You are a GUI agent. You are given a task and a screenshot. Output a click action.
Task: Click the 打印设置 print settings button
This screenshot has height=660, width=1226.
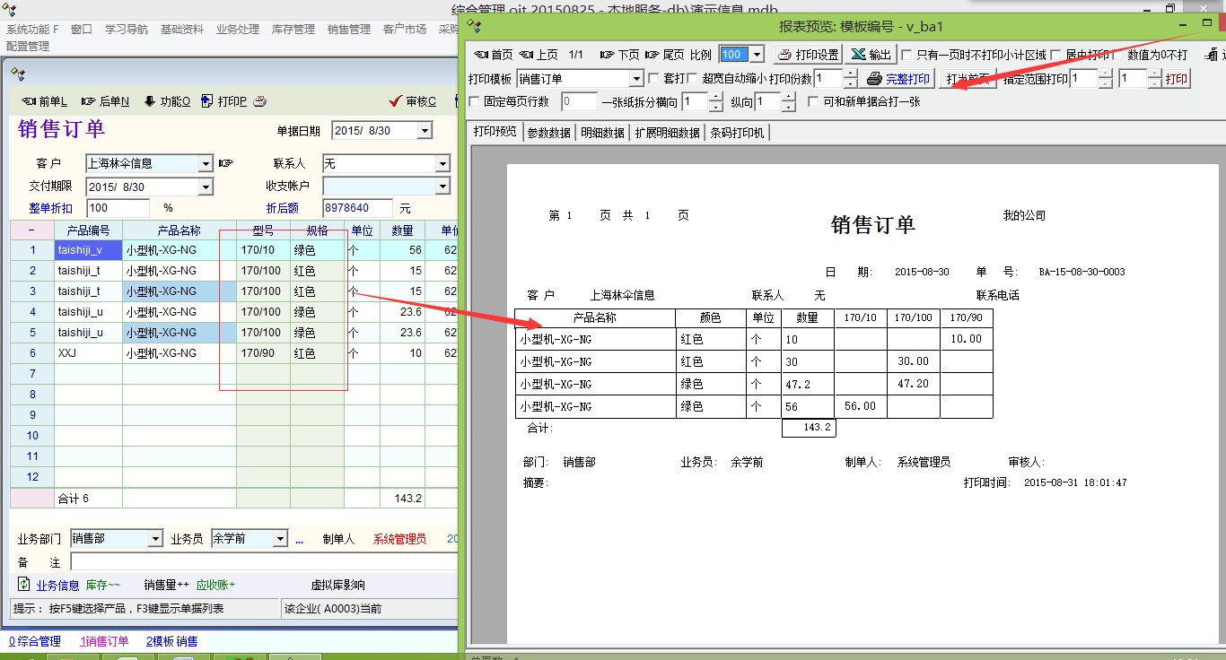pyautogui.click(x=808, y=55)
